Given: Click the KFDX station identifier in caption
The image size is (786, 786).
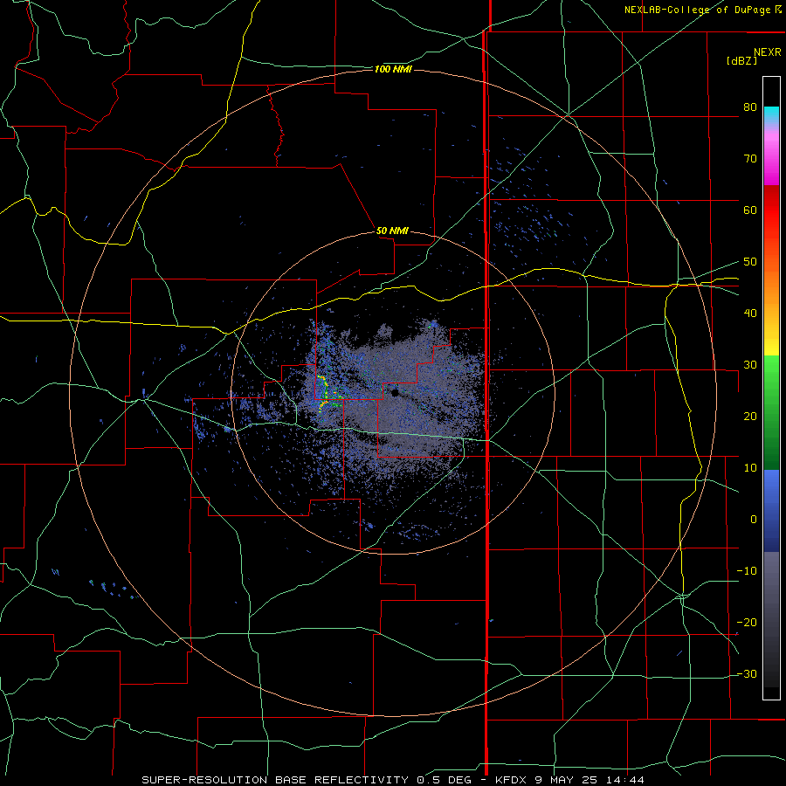Looking at the screenshot, I should click(x=514, y=780).
